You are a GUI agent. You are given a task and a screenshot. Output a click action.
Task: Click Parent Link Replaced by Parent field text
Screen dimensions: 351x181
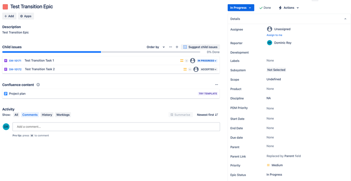tap(284, 156)
